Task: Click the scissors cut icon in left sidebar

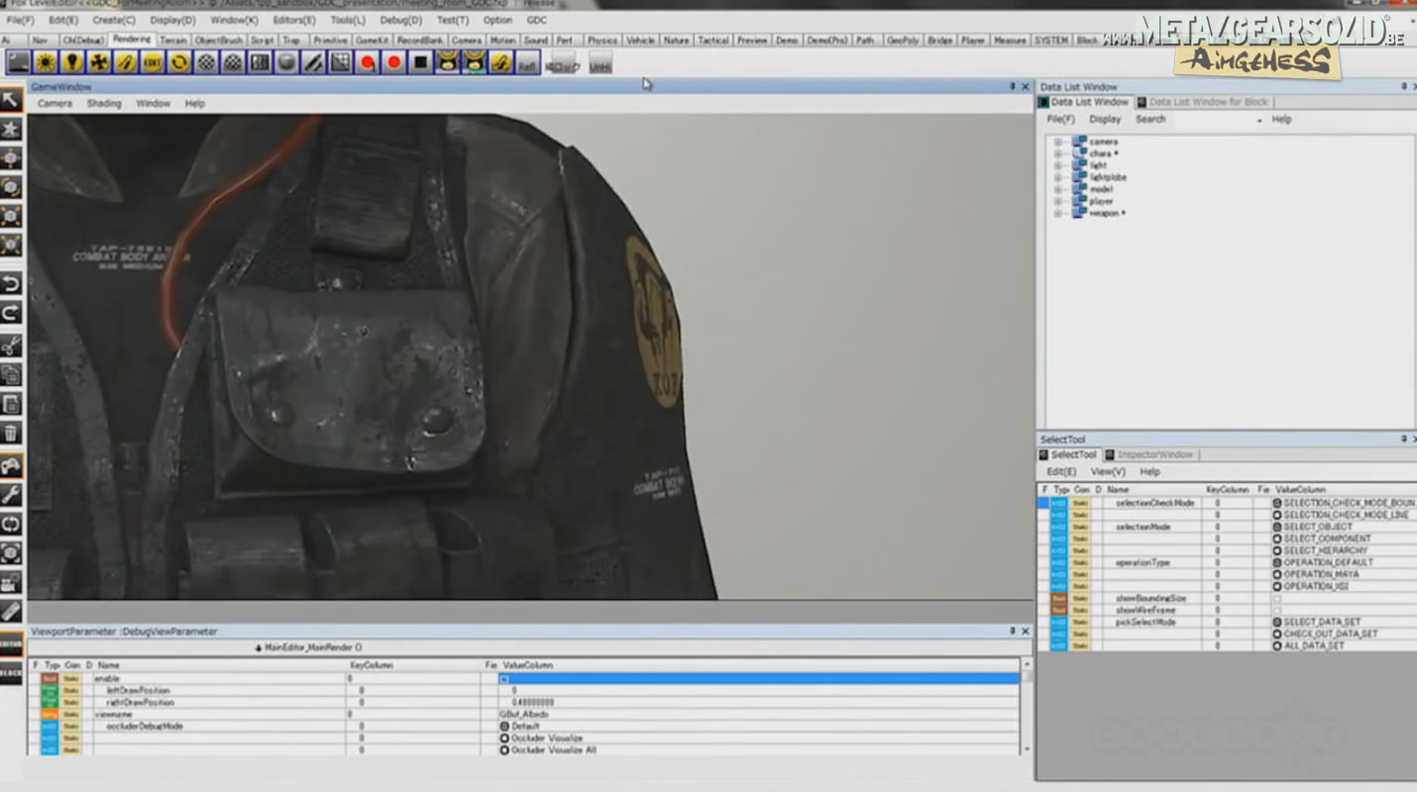Action: (11, 345)
